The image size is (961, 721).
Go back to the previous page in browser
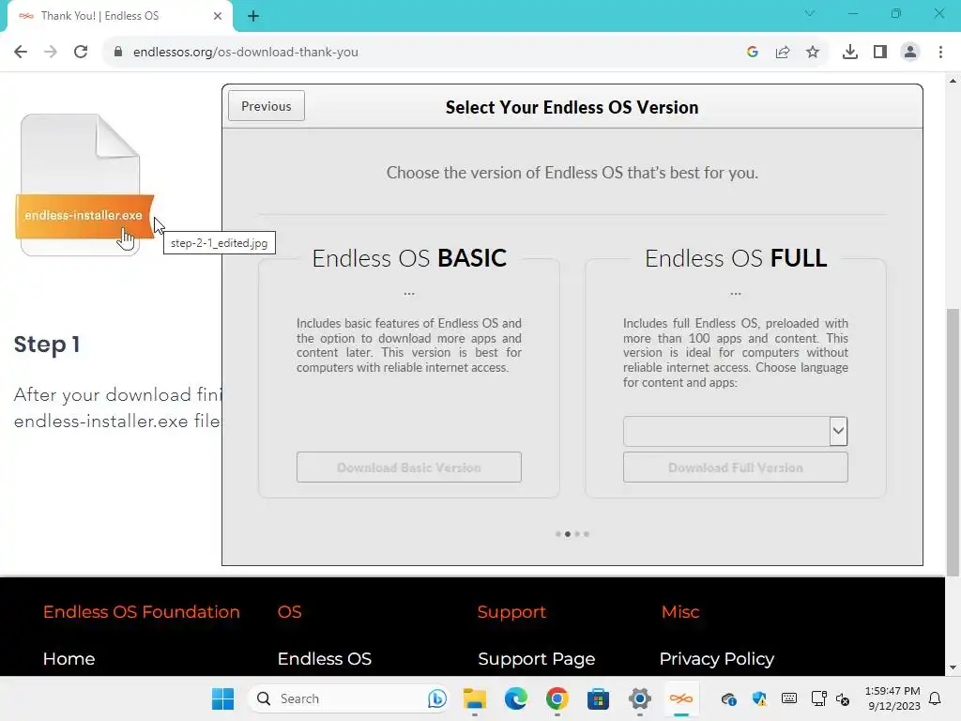click(21, 52)
